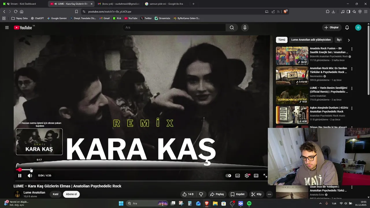Dislike the video with thumbs-down
The image size is (370, 208).
pos(201,194)
